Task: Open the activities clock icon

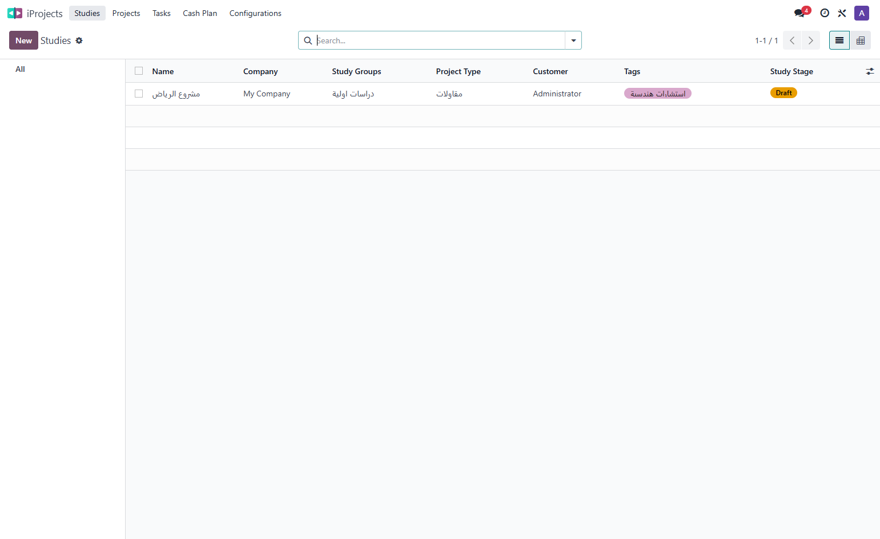Action: pyautogui.click(x=825, y=13)
